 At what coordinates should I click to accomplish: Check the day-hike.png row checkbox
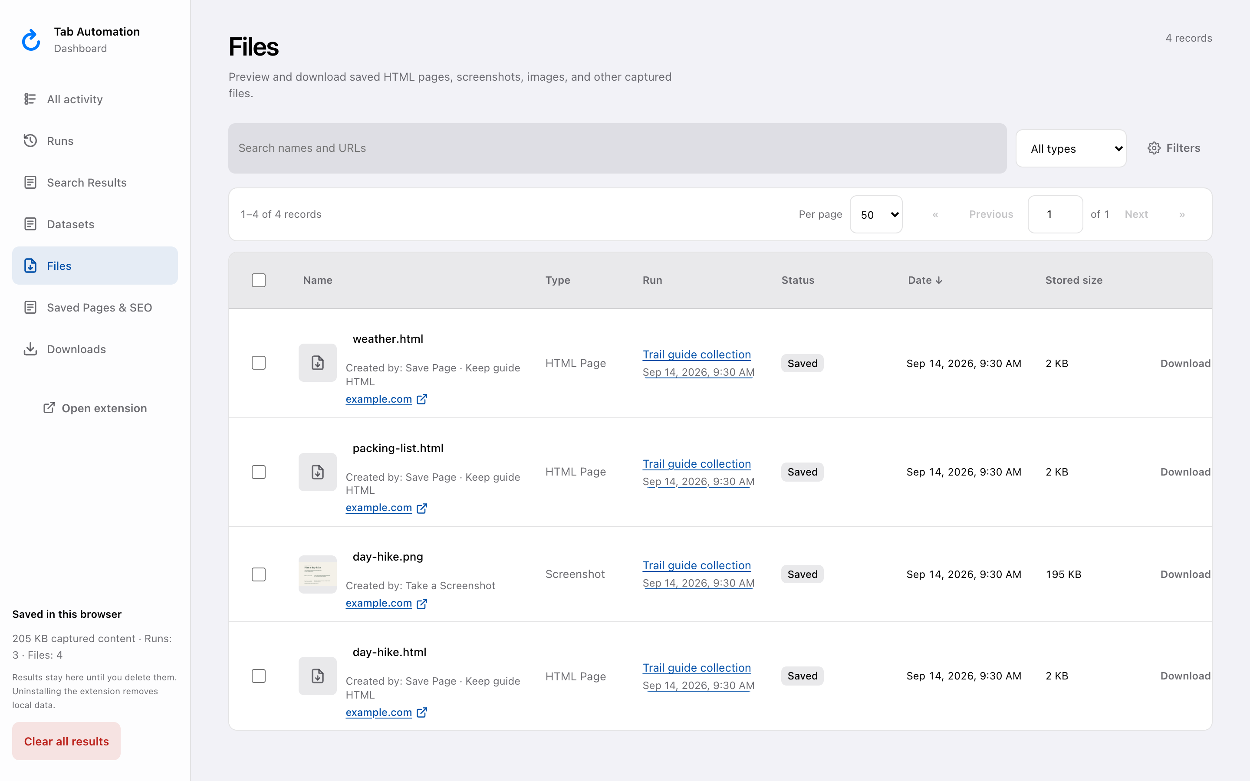coord(259,574)
